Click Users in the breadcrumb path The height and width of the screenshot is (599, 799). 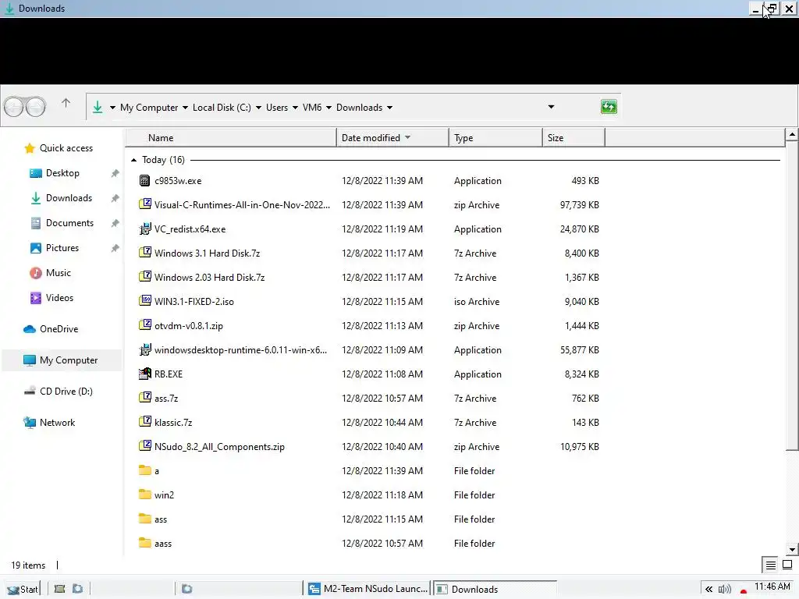click(x=277, y=108)
